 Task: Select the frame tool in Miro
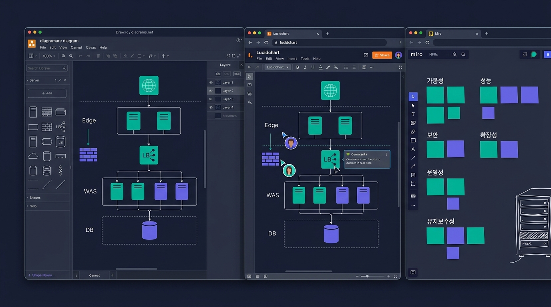tap(413, 184)
